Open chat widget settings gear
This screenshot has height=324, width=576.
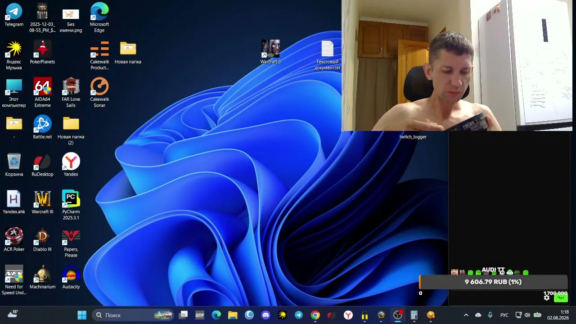(x=547, y=297)
